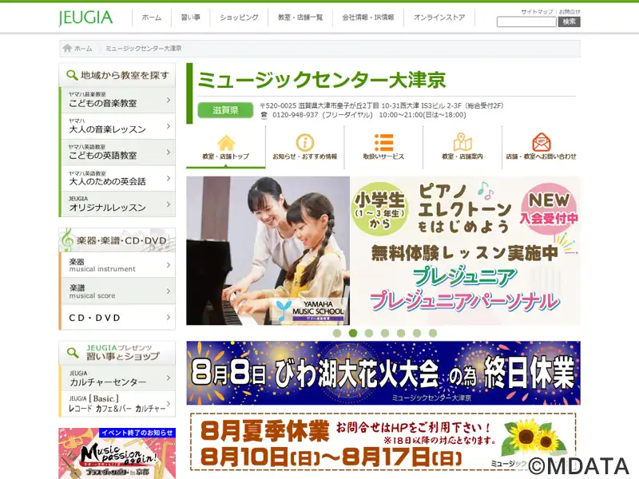Click the info icon for お知らせ・おすすめ情報
Image resolution: width=639 pixels, height=479 pixels.
point(305,143)
